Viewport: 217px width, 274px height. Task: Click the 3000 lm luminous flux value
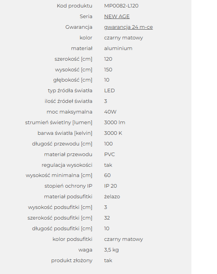coord(114,123)
